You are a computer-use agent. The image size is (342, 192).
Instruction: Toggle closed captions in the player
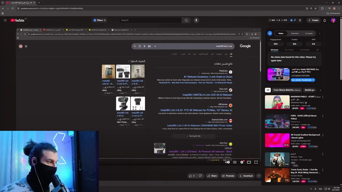point(235,162)
